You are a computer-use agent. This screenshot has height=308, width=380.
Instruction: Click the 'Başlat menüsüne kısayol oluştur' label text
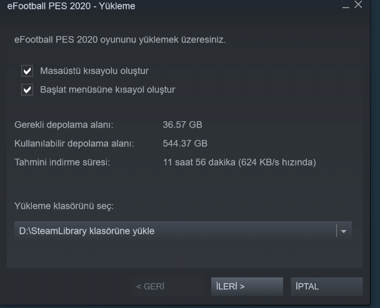click(107, 90)
